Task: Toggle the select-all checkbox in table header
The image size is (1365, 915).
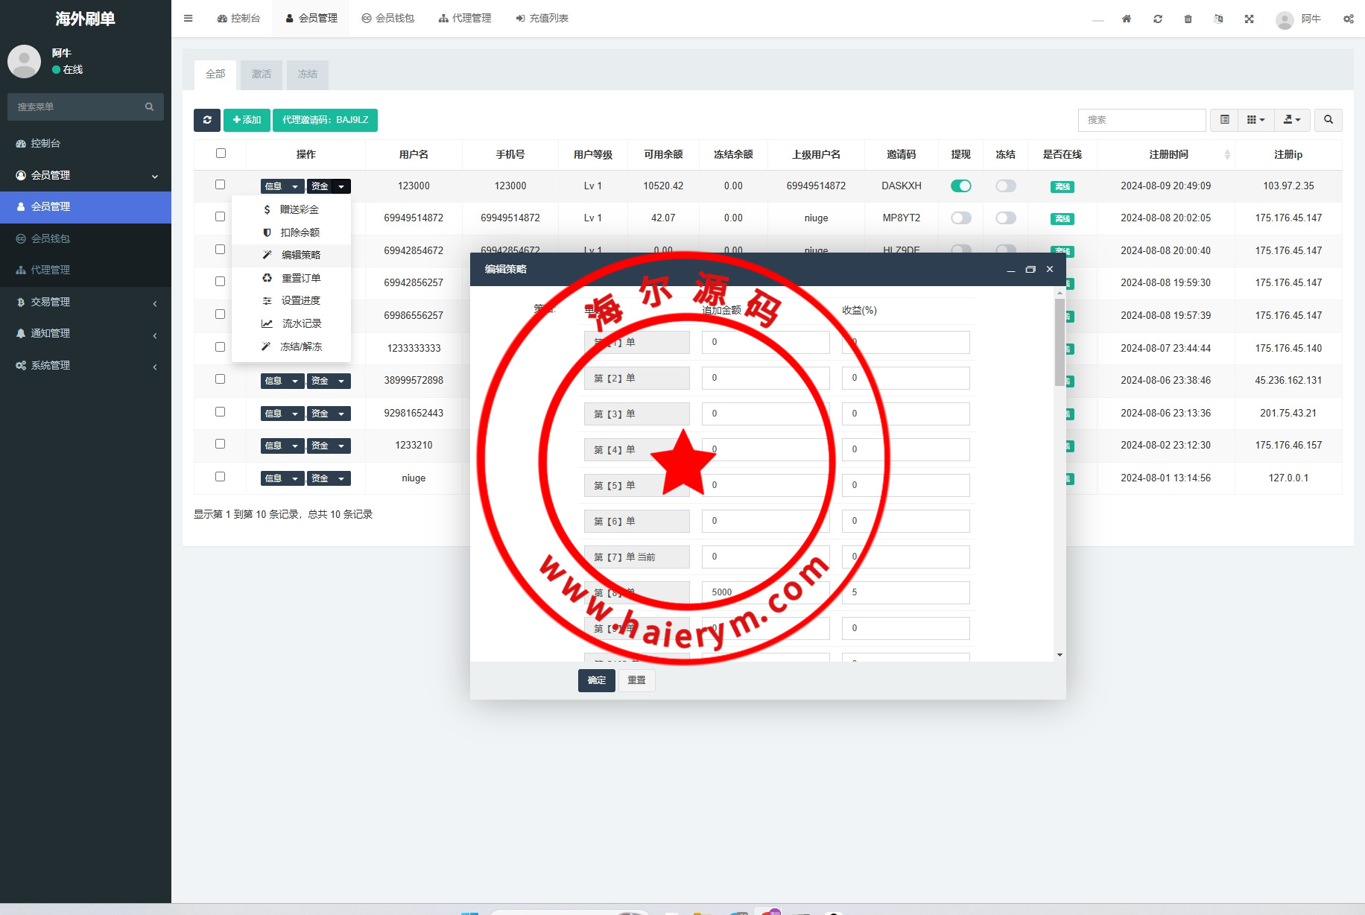Action: click(221, 153)
